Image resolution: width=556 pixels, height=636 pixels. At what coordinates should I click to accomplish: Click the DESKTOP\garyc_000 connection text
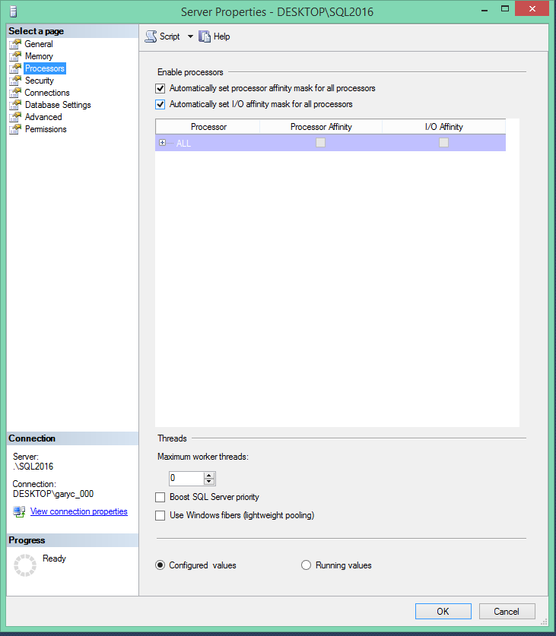(x=53, y=494)
